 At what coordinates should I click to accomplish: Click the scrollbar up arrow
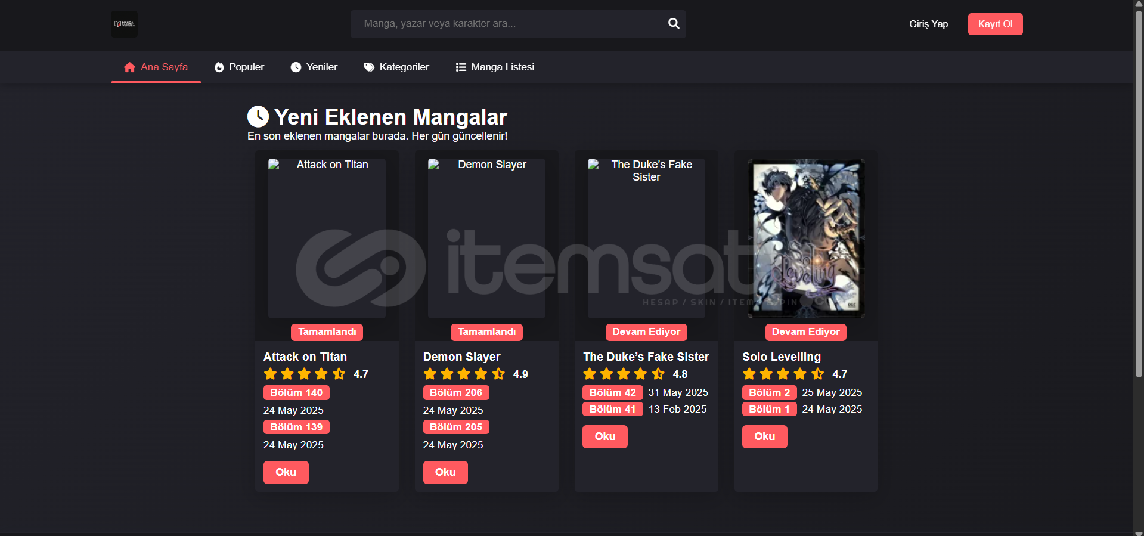click(x=1139, y=4)
